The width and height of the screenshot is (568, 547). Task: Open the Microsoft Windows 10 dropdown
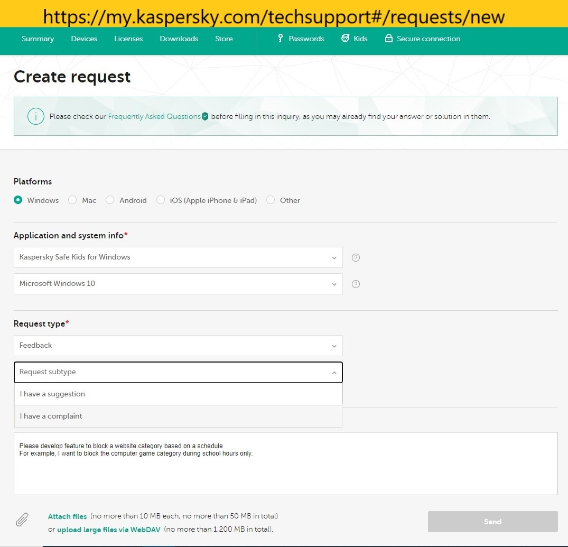[x=178, y=284]
